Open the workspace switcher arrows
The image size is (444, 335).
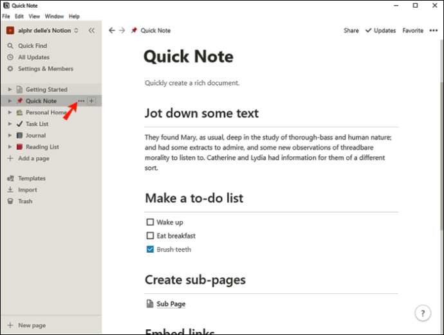(x=76, y=30)
